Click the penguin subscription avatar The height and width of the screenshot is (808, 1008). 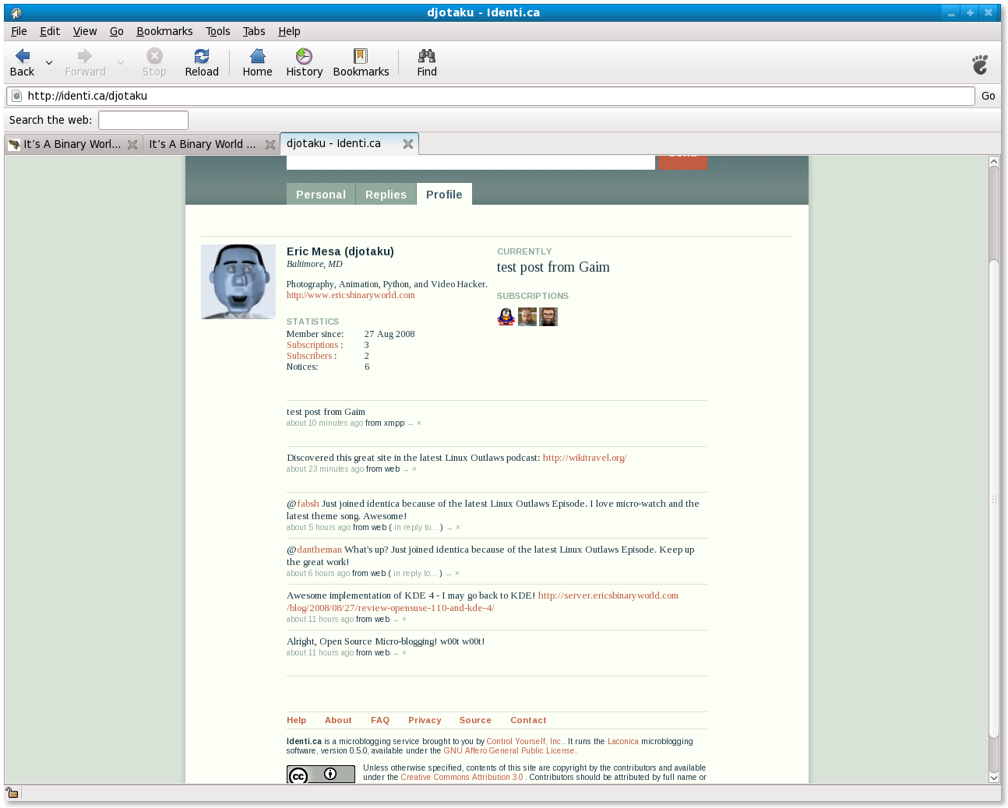506,317
